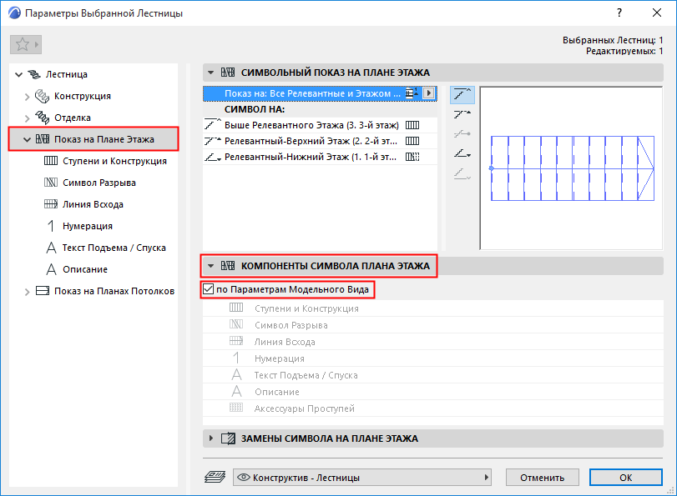The width and height of the screenshot is (677, 496).
Task: Expand the Отделка tree branch
Action: point(28,118)
